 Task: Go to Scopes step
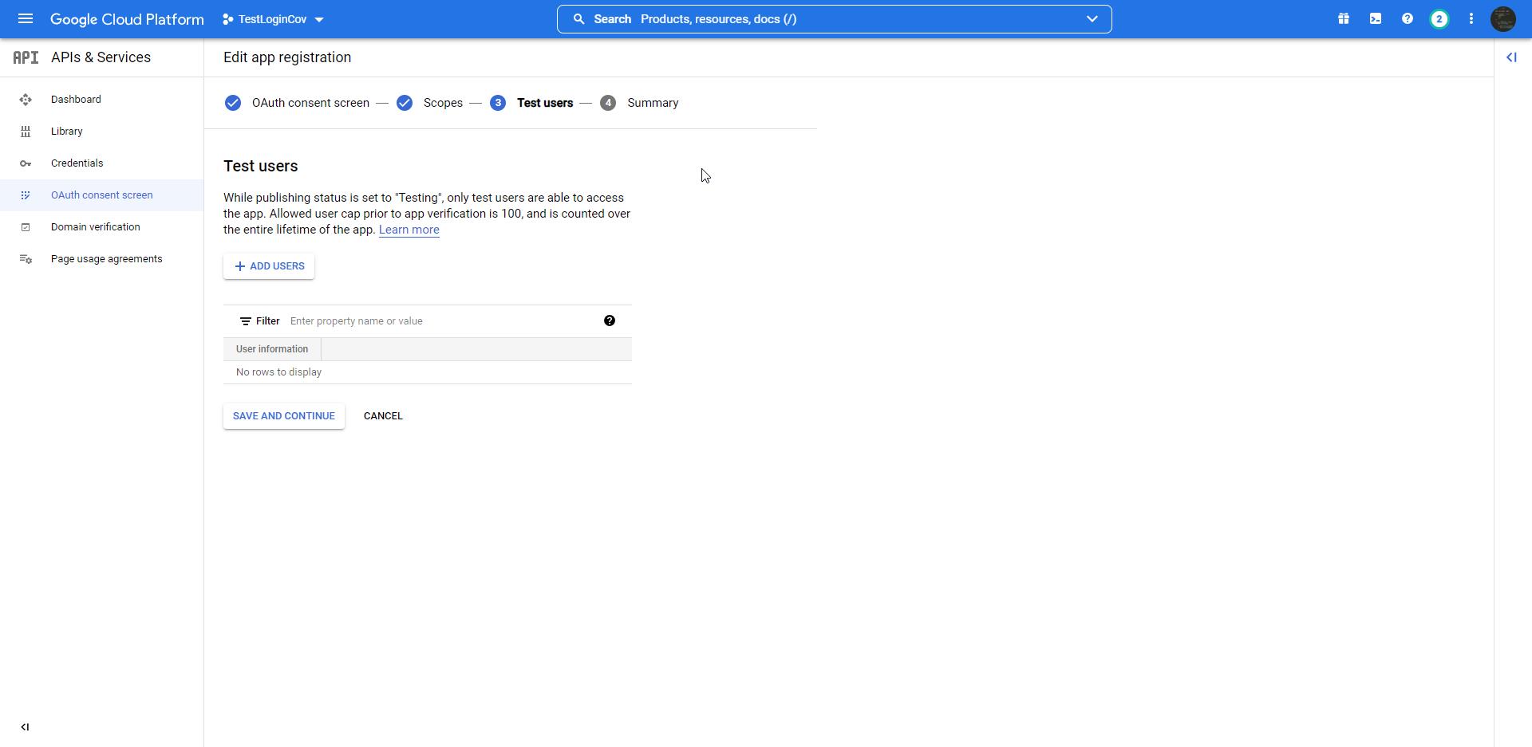point(443,103)
